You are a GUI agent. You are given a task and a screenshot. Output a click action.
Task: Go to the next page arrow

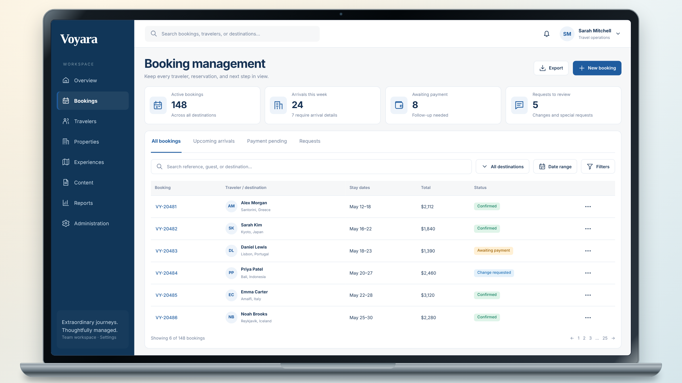(613, 338)
